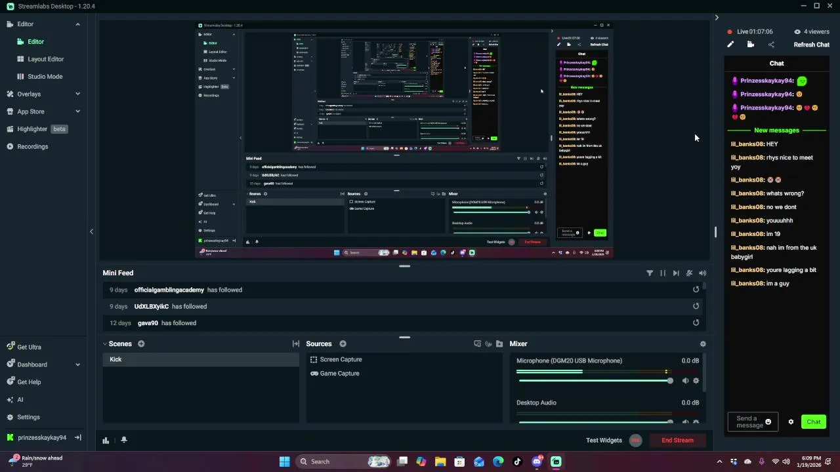Select the Kick scene

pyautogui.click(x=201, y=359)
